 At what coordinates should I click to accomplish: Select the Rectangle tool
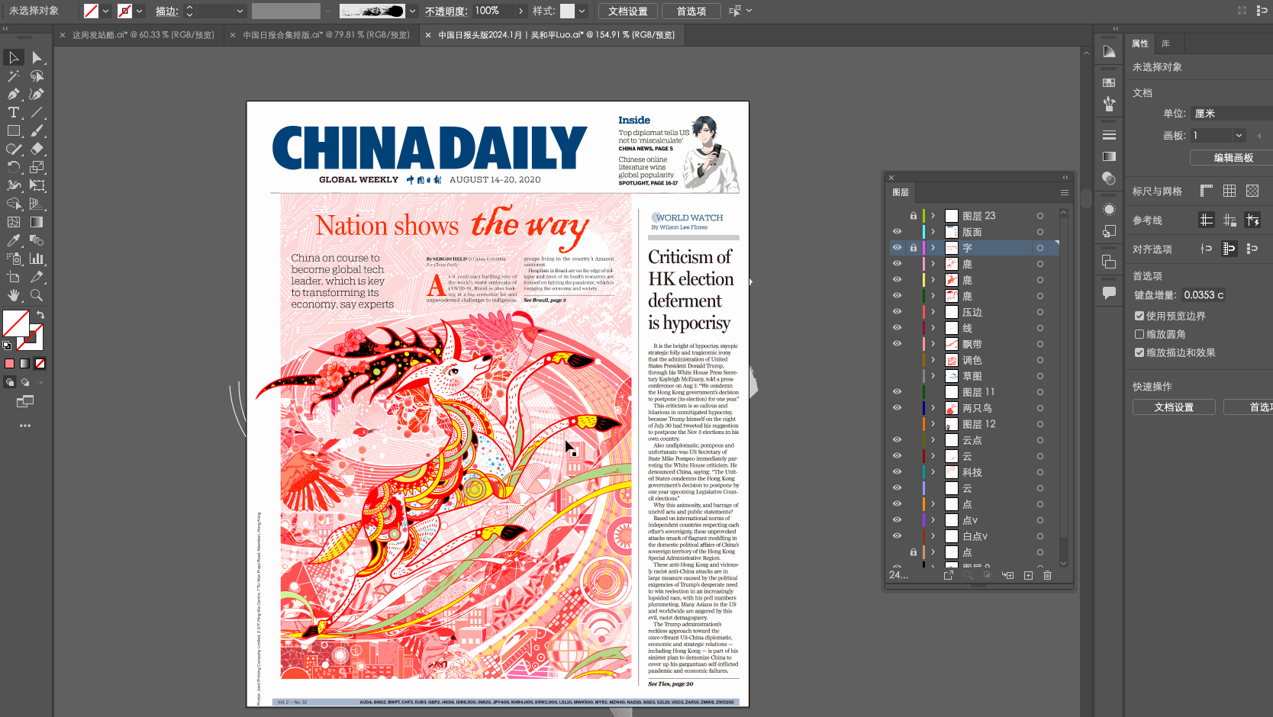pyautogui.click(x=14, y=131)
